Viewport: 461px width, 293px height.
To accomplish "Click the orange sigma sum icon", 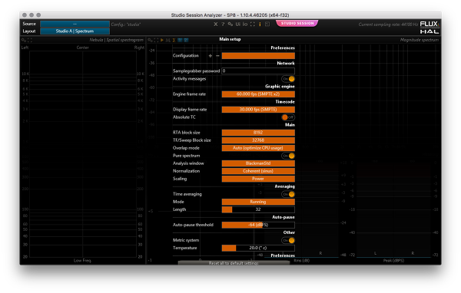I will [x=174, y=40].
